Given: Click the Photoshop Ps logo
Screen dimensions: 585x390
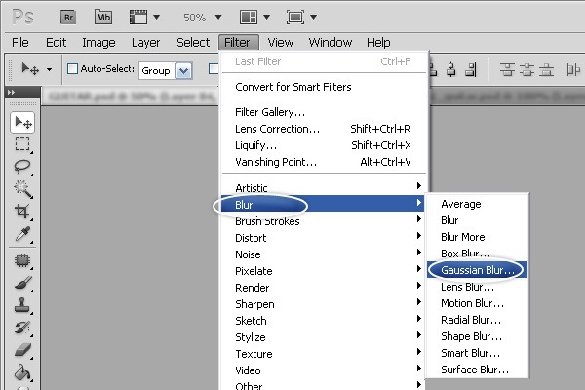Looking at the screenshot, I should (23, 18).
